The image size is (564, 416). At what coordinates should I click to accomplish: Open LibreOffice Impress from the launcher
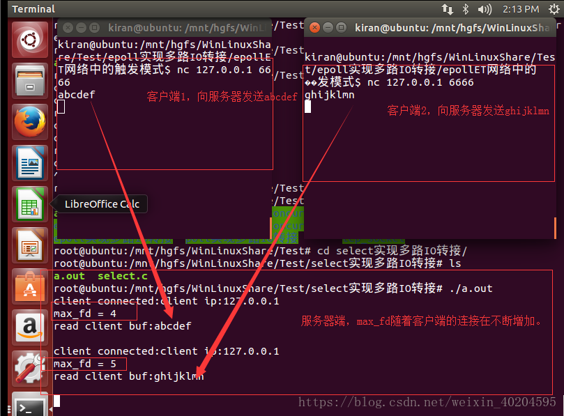tap(30, 245)
